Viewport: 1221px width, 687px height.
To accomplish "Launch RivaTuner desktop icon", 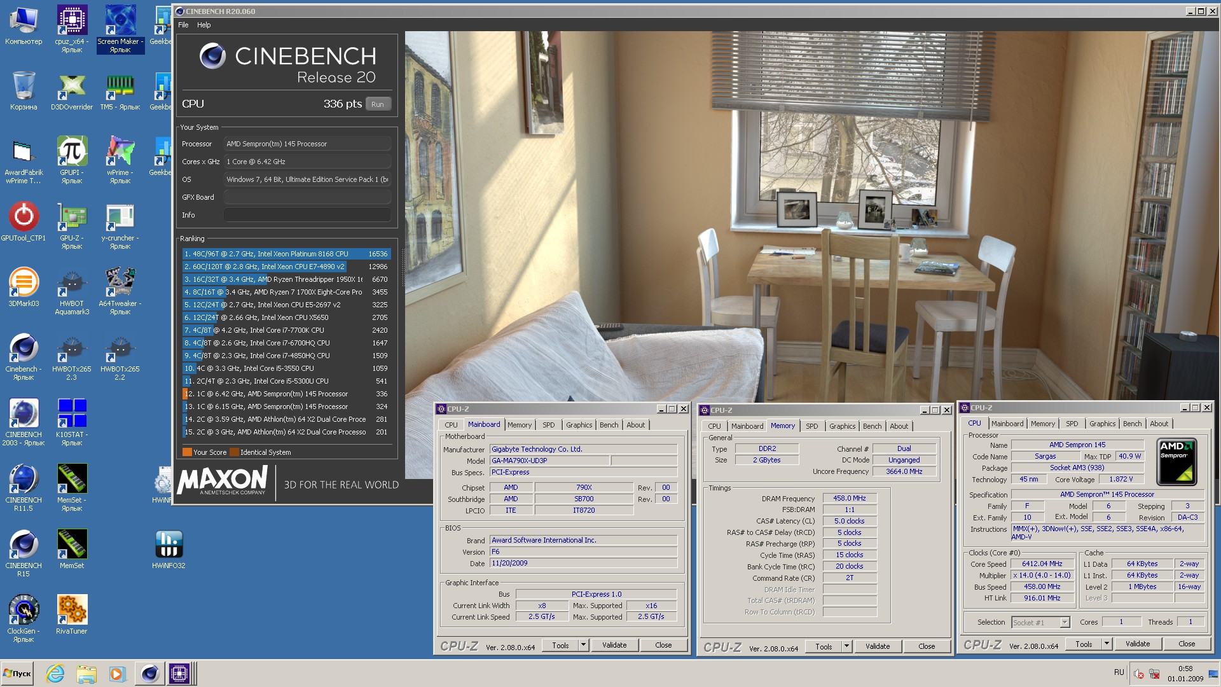I will [72, 615].
